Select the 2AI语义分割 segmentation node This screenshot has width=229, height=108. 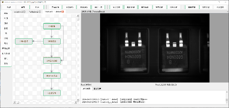click(x=52, y=61)
